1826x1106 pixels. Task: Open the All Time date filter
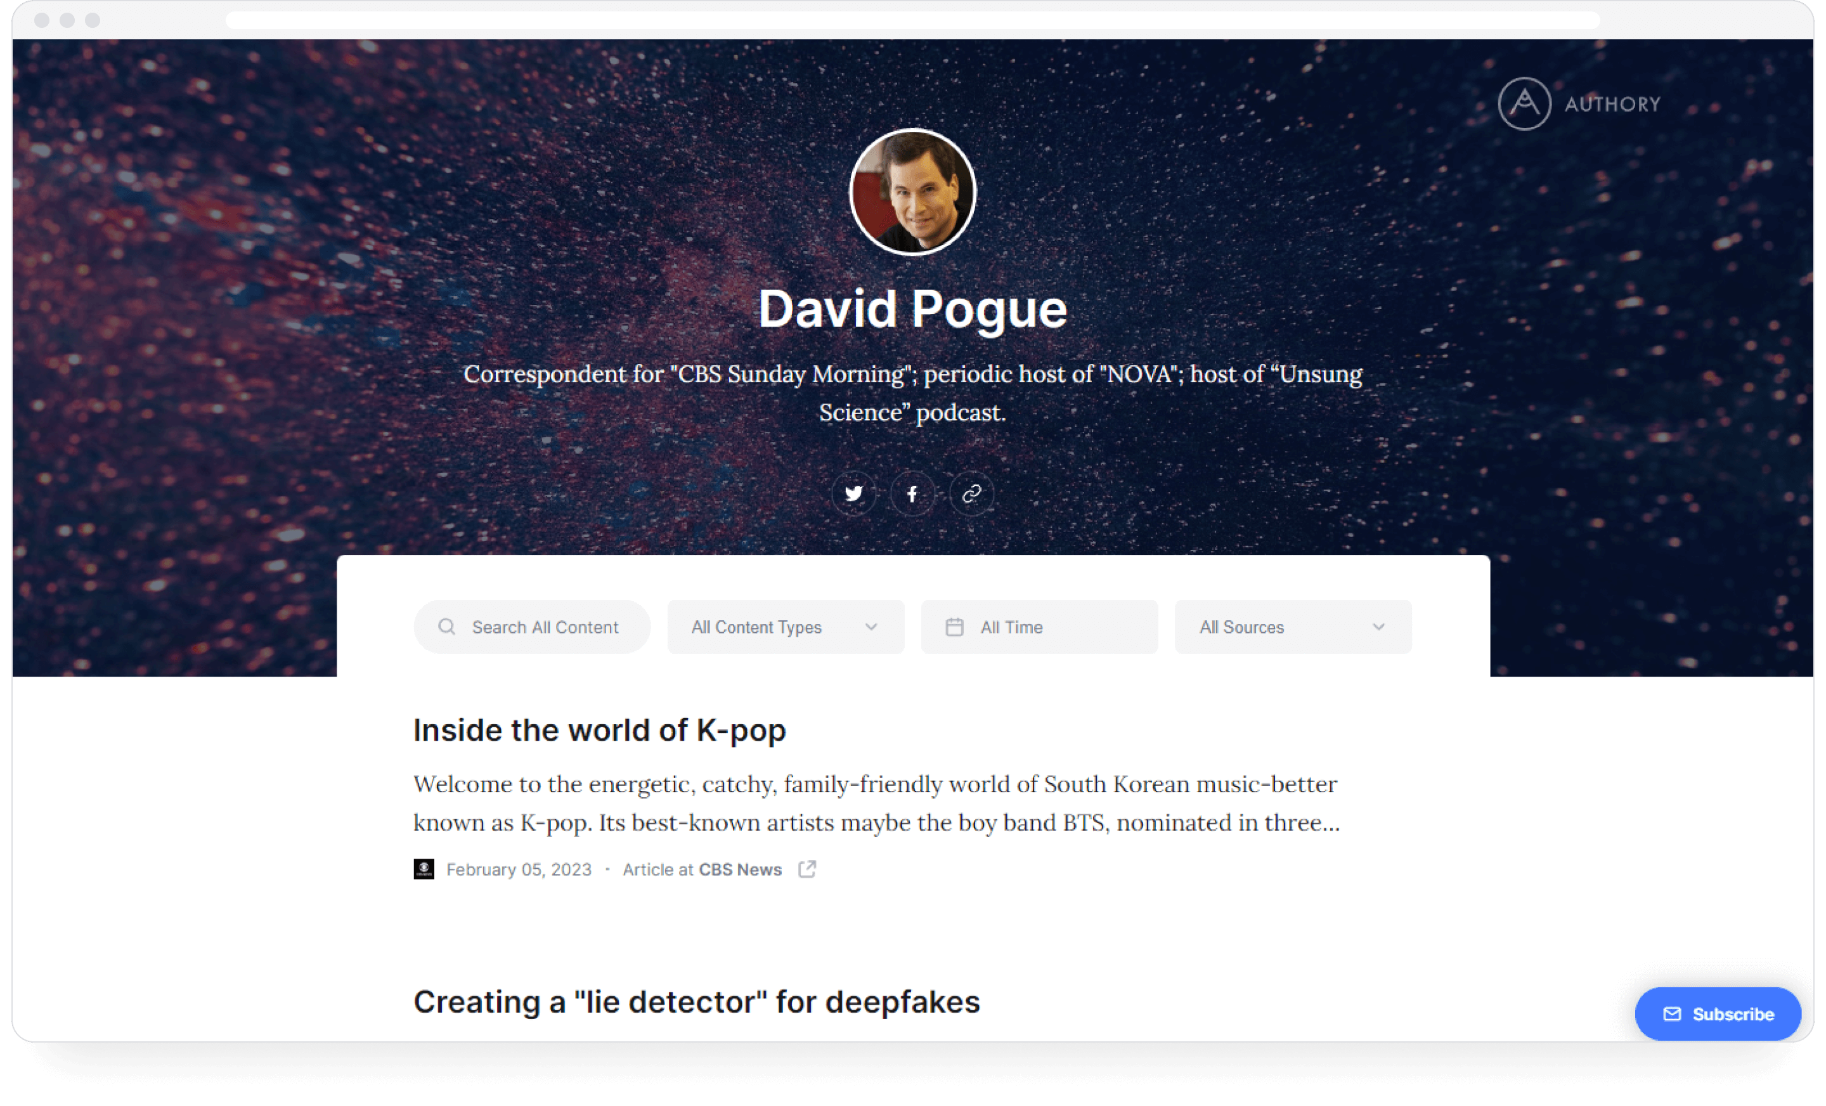tap(1040, 627)
